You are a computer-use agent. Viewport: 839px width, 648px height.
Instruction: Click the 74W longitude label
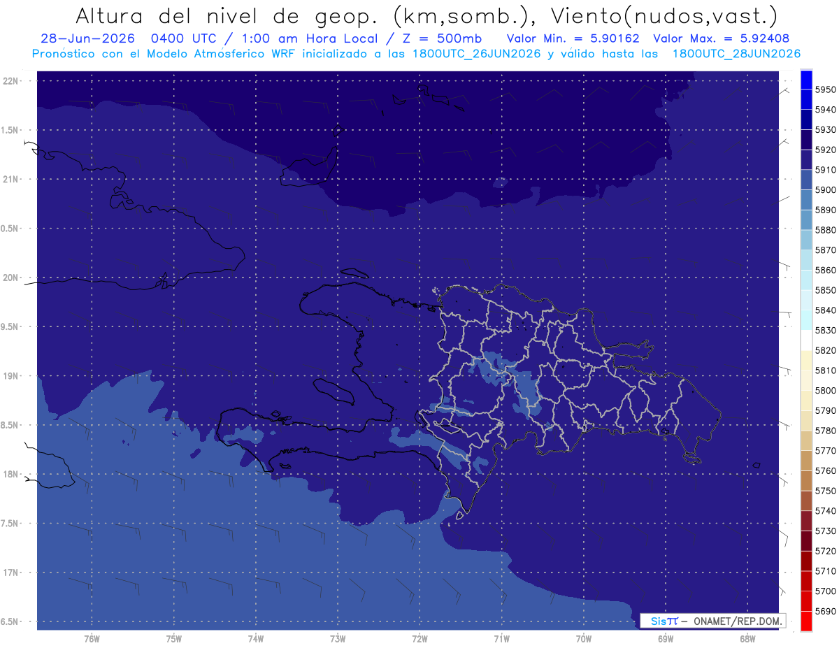256,639
